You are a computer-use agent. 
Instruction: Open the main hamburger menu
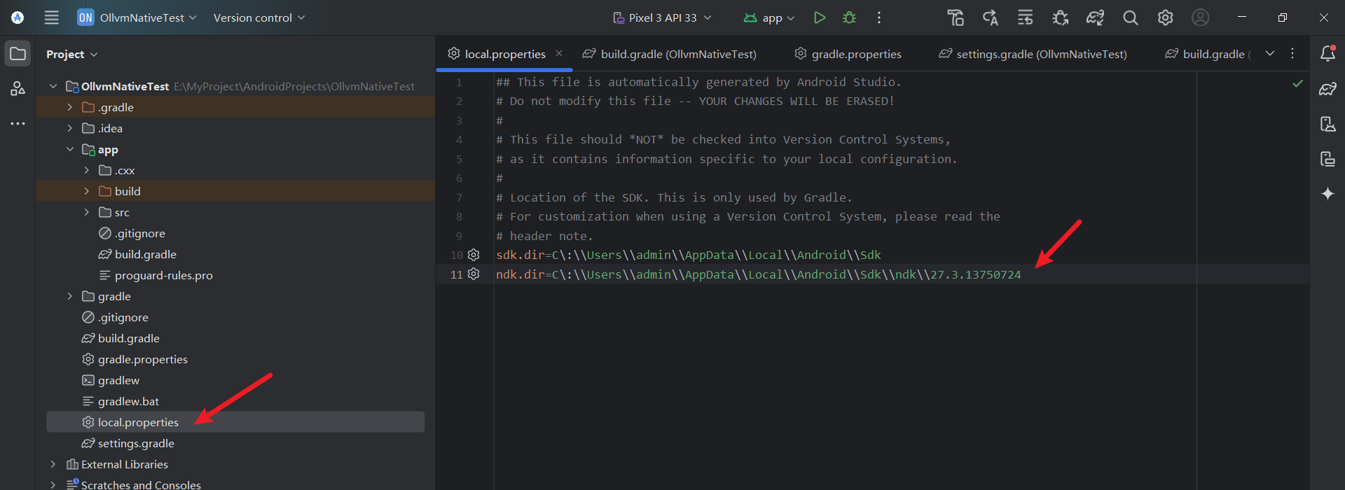(x=51, y=17)
